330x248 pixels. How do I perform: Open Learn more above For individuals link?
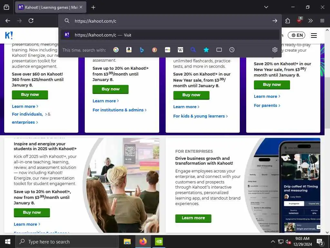tap(25, 107)
